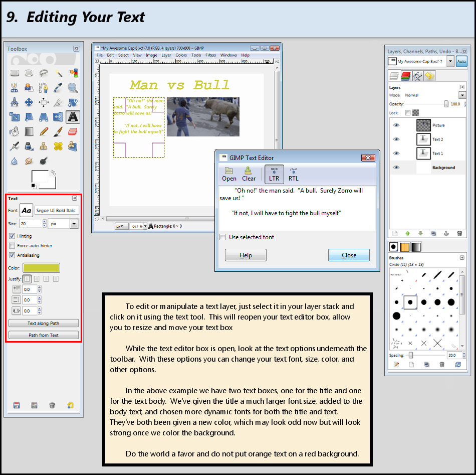Select the Fuzzy Select wand tool
The width and height of the screenshot is (476, 475).
[58, 73]
